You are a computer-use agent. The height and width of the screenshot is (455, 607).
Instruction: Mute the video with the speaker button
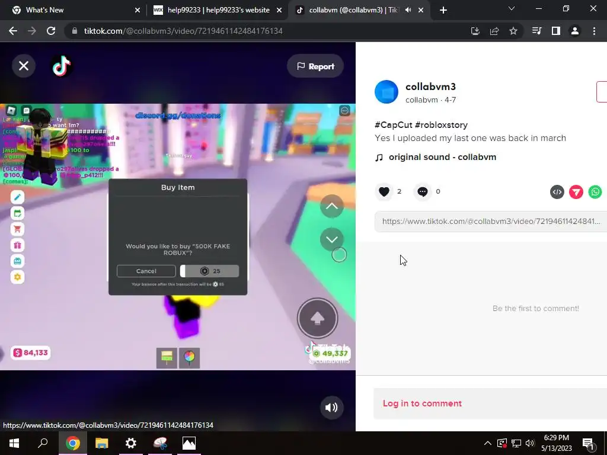tap(331, 408)
